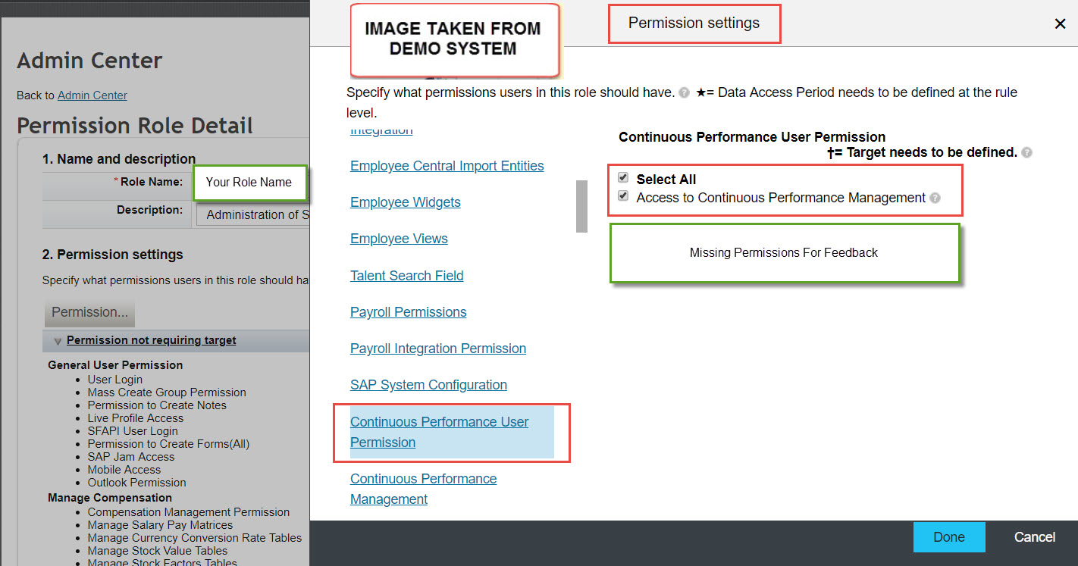
Task: Click User Login permission entry
Action: pyautogui.click(x=114, y=380)
